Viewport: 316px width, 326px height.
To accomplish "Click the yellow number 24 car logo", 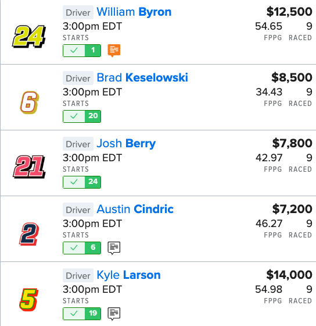I will point(29,36).
